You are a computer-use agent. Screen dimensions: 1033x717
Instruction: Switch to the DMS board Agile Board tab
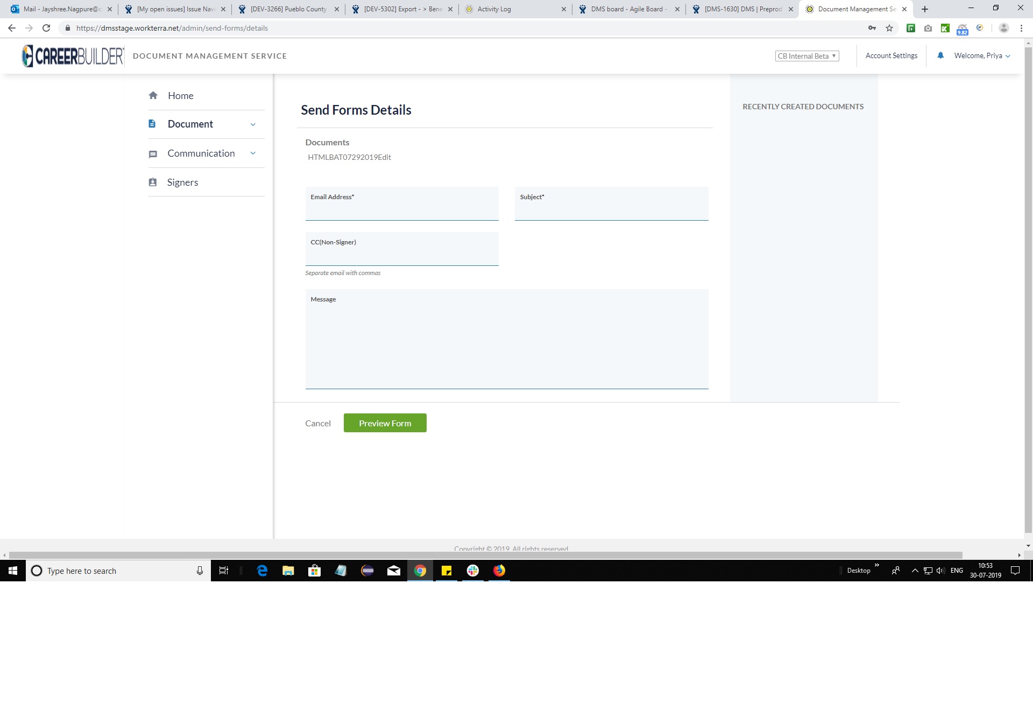[628, 9]
